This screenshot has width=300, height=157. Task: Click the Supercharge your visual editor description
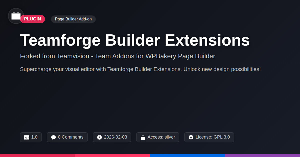[x=140, y=69]
